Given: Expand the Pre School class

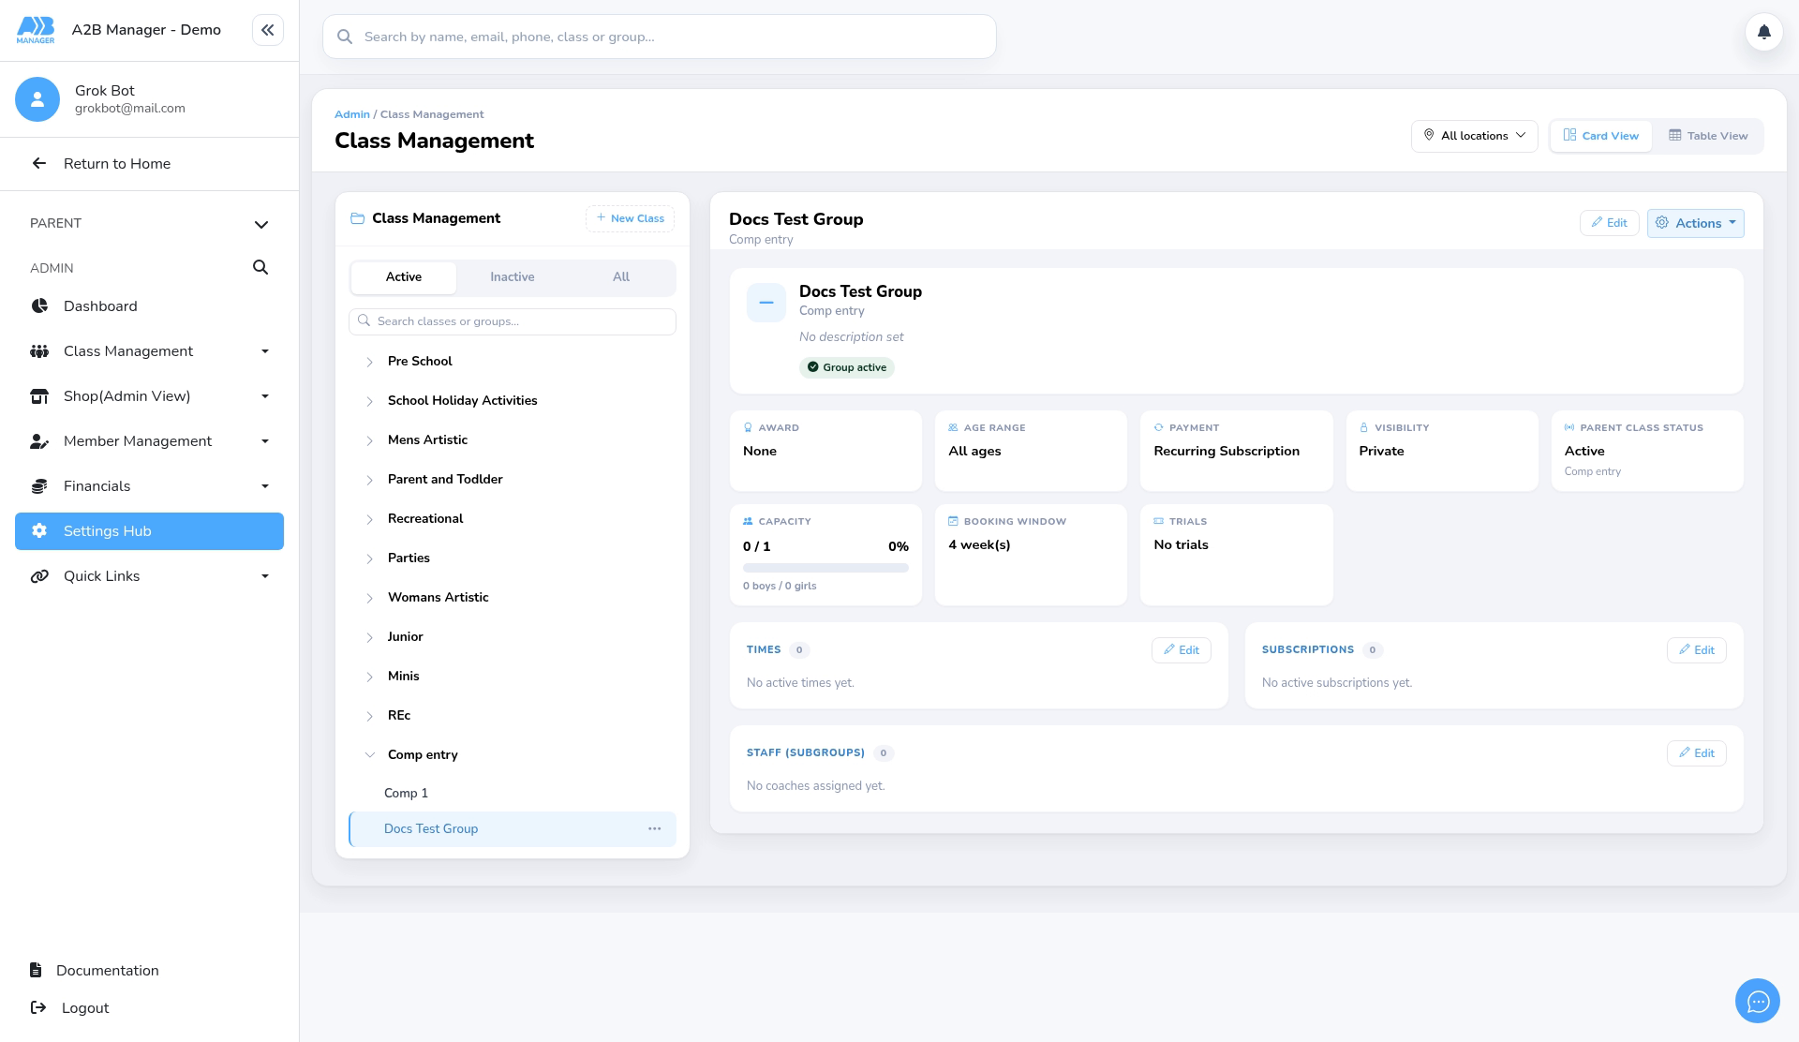Looking at the screenshot, I should click(x=369, y=362).
